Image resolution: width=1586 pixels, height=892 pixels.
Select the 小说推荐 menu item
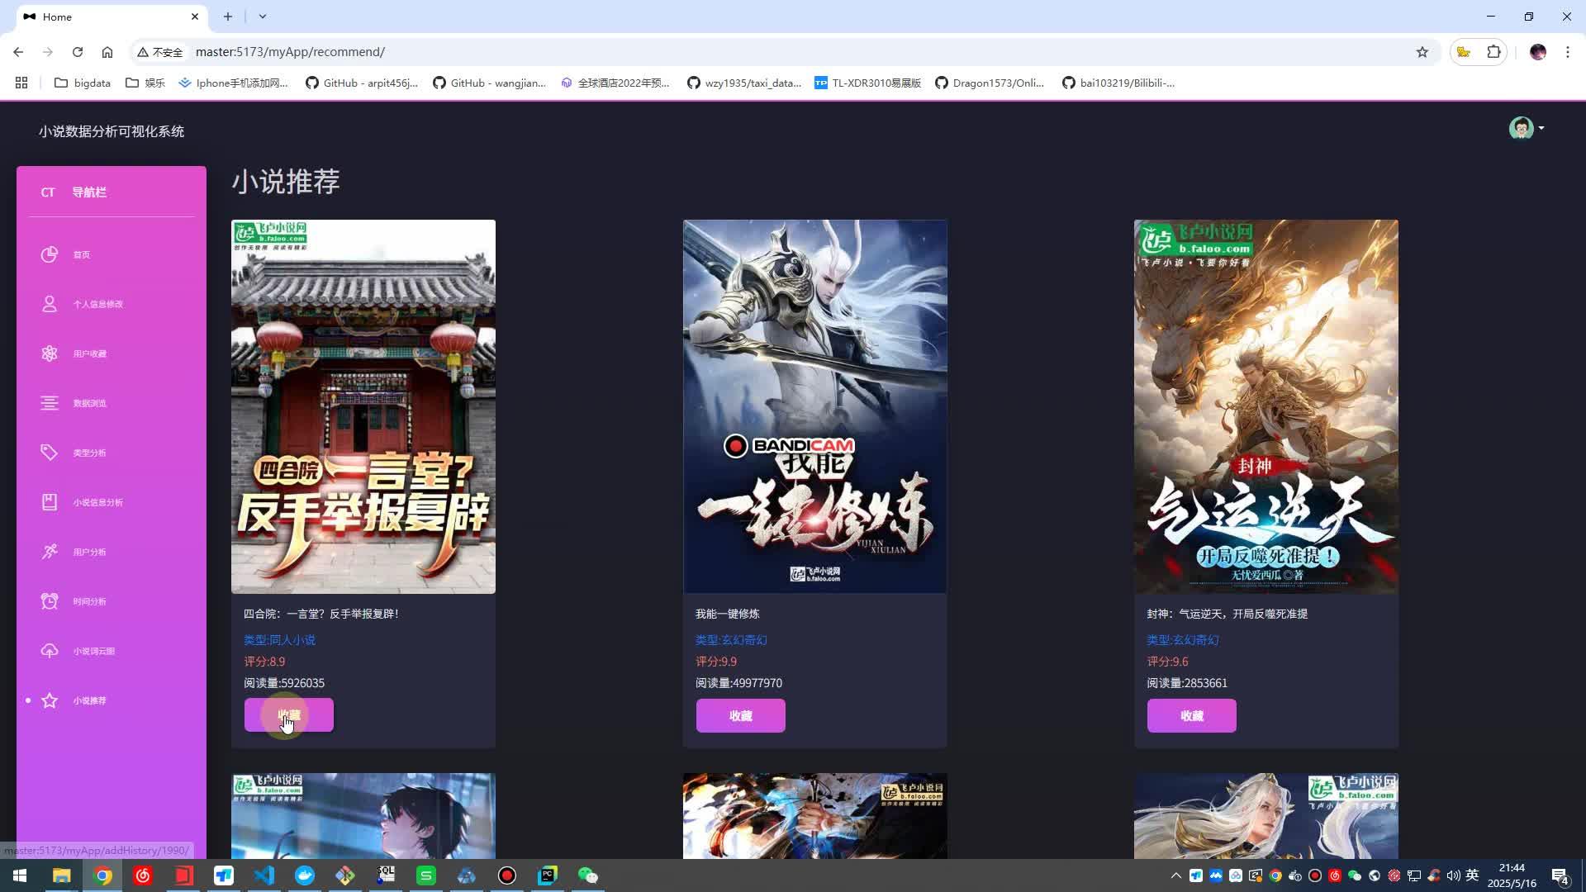(89, 700)
